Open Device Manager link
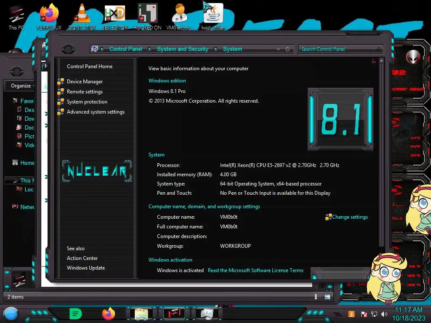The image size is (431, 323). 85,82
